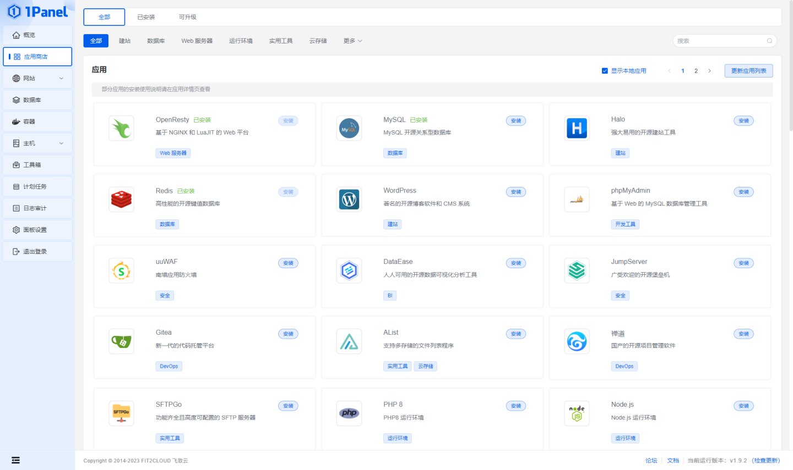Image resolution: width=793 pixels, height=470 pixels.
Task: Open the JumpServer app icon
Action: 577,270
